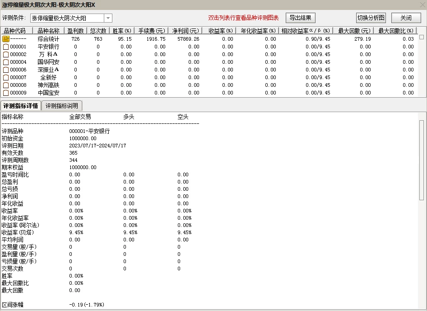Click the document icon for 000007 全新好

pyautogui.click(x=6, y=77)
